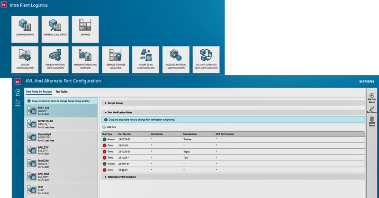Screen dimensions: 379x198
Task: Switch to the Test Rules tab
Action: coord(62,91)
